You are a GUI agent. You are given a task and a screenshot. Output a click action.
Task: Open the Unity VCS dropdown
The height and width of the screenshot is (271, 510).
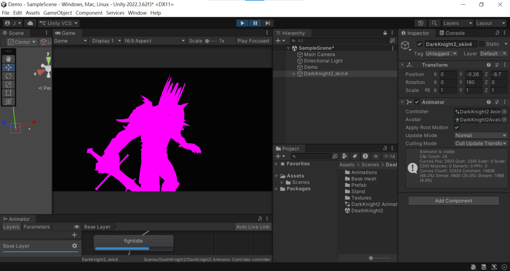[59, 23]
